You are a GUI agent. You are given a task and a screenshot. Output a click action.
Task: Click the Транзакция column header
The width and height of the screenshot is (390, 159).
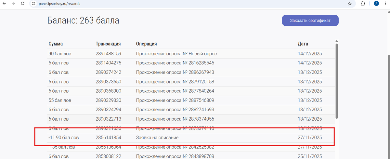click(108, 44)
